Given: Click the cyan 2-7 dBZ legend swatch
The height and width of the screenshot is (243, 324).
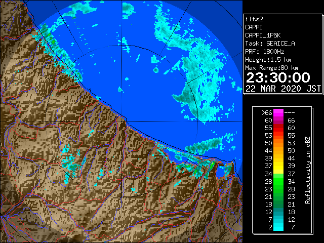Looking at the screenshot, I should coord(278,227).
